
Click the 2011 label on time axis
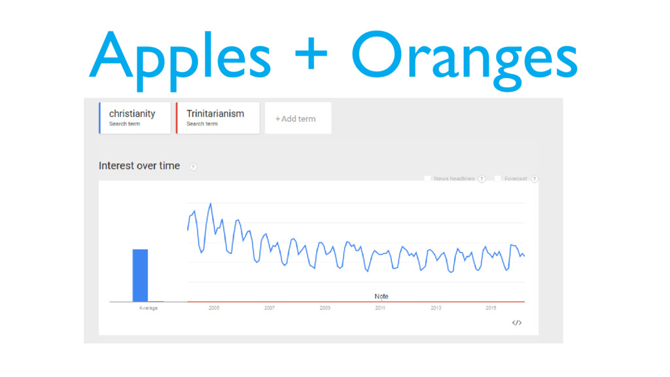click(x=380, y=308)
